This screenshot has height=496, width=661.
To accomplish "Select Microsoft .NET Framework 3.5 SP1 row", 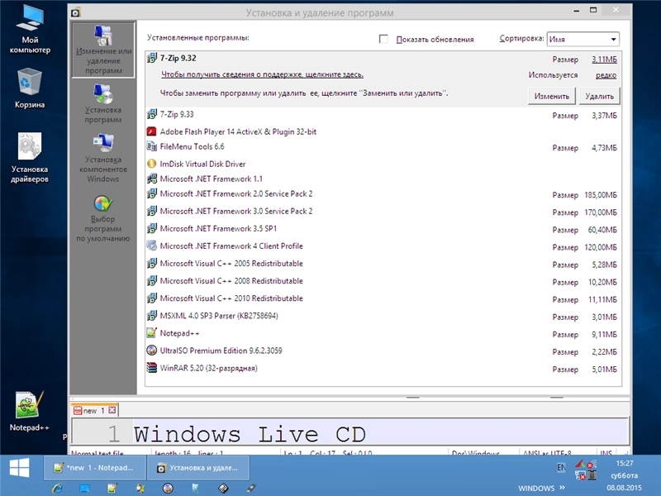I will click(383, 229).
